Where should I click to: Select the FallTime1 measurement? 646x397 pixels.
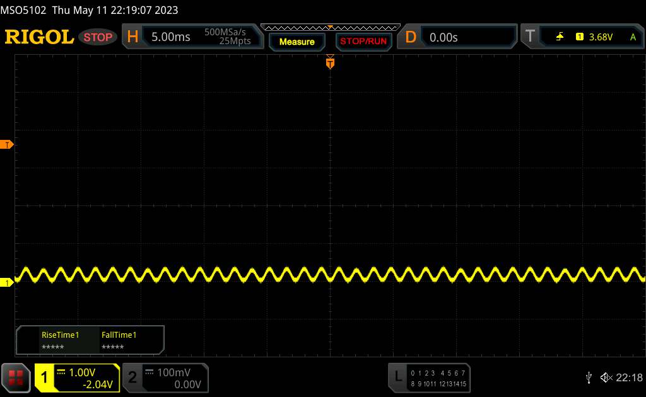(x=119, y=340)
